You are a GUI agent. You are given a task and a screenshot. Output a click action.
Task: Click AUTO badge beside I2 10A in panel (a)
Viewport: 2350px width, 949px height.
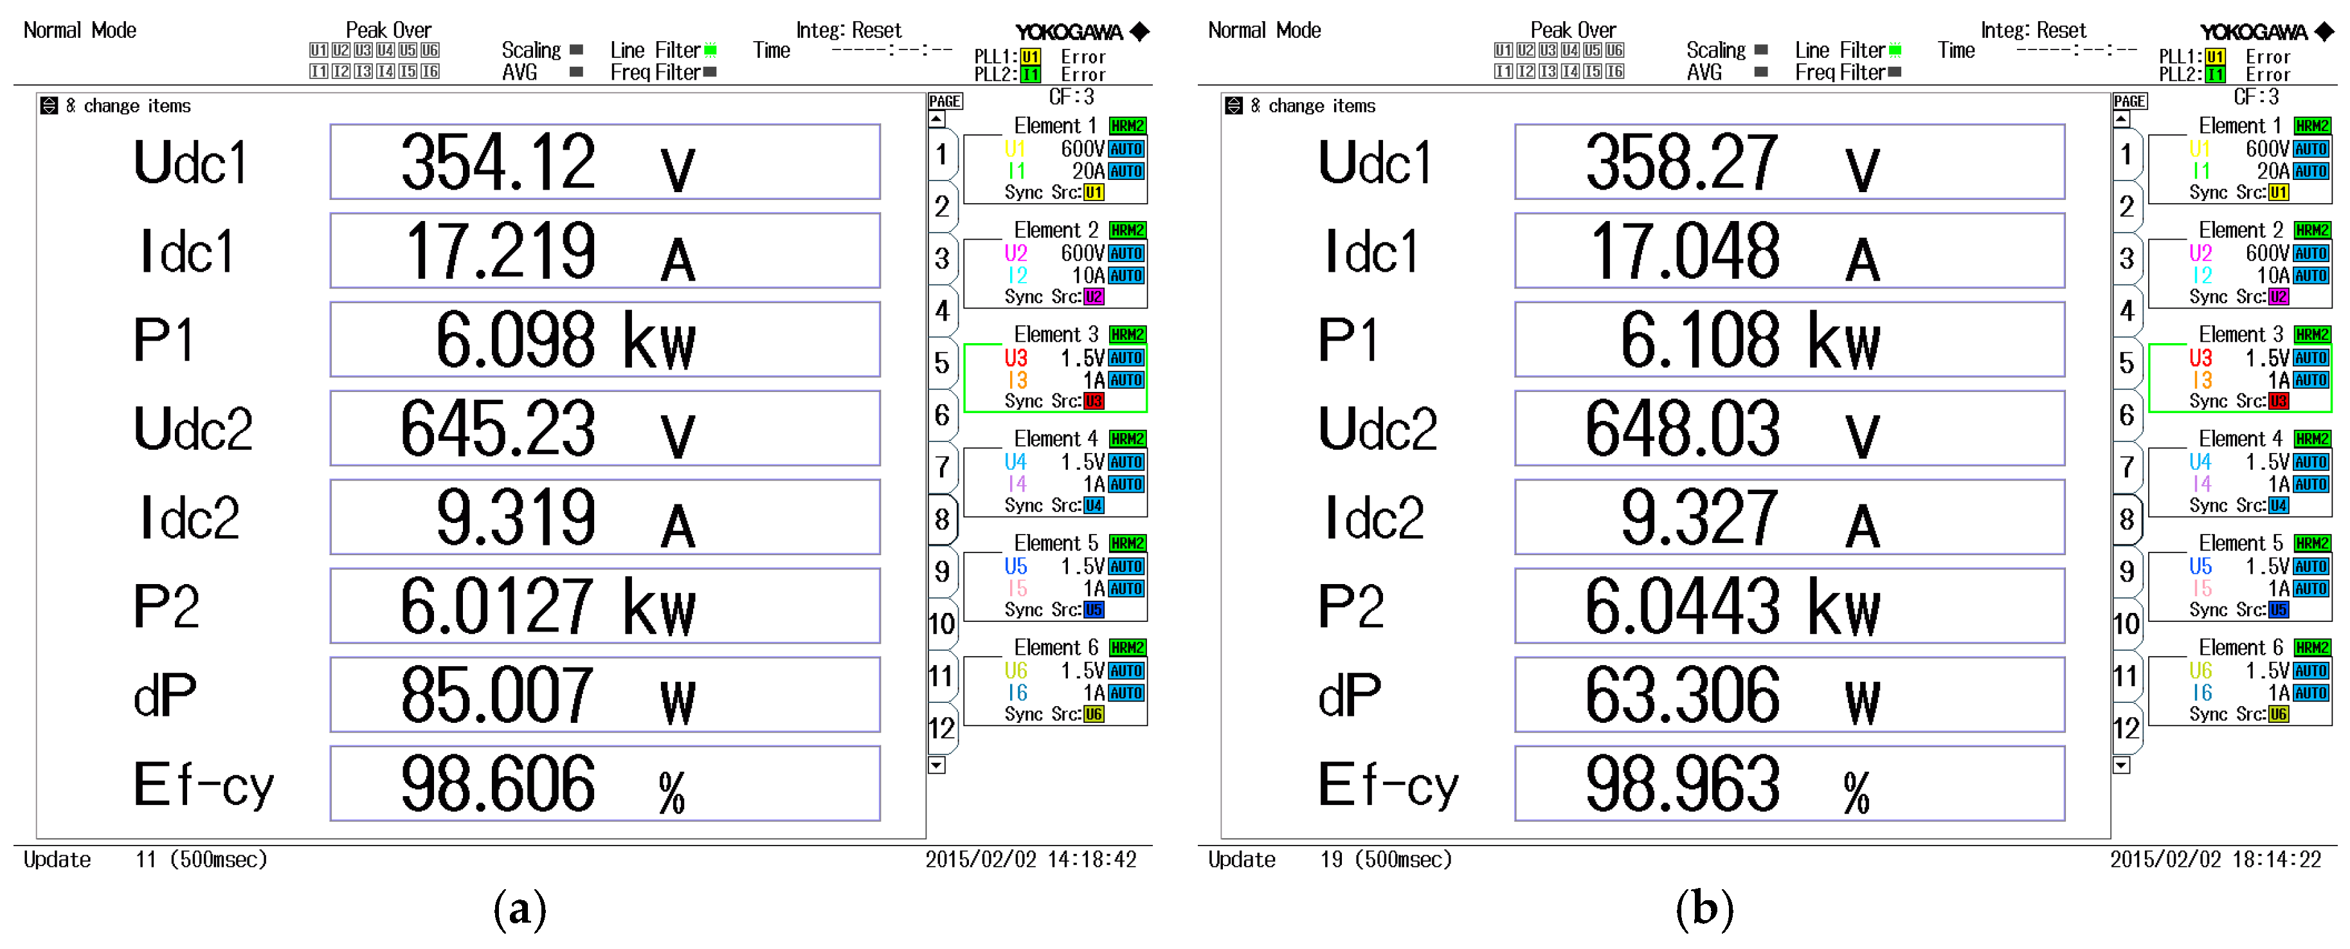point(1126,275)
